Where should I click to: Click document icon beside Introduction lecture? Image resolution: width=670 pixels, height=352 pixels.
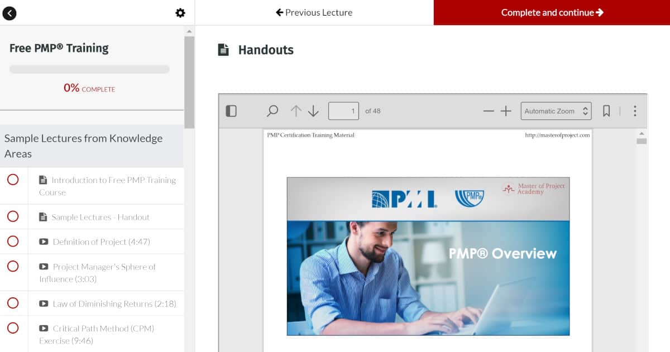click(x=43, y=180)
